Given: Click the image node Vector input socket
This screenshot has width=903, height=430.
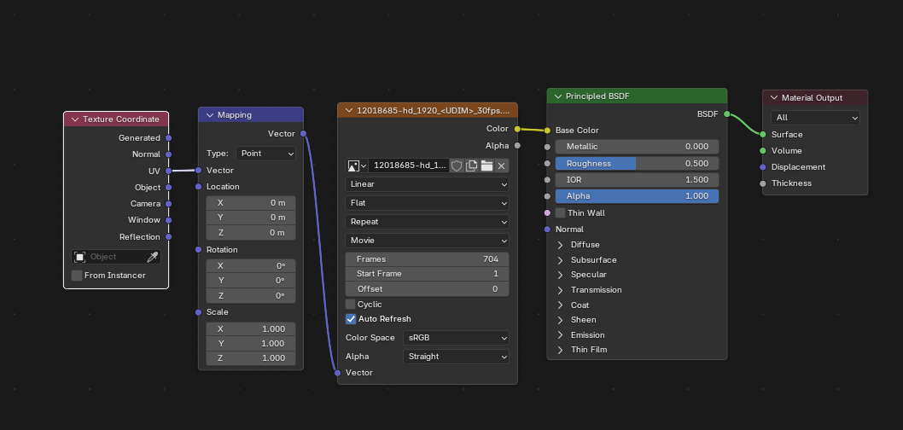Looking at the screenshot, I should [337, 373].
